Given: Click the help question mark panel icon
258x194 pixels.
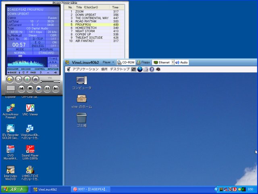Looking at the screenshot, I should [152, 69].
